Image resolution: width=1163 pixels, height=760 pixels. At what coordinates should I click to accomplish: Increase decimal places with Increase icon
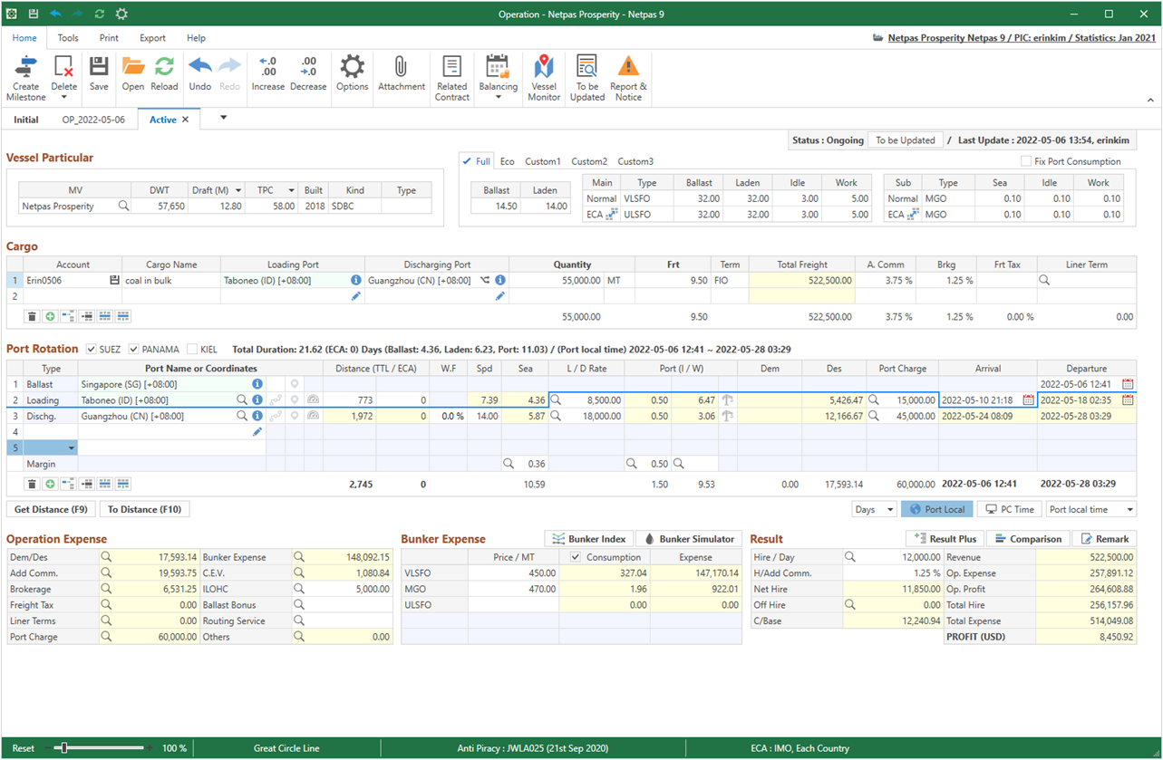point(267,67)
